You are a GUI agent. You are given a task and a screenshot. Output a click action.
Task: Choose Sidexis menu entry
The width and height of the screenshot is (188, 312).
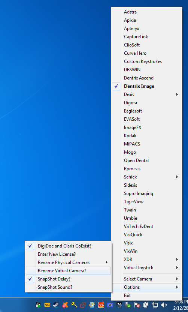coord(147,185)
